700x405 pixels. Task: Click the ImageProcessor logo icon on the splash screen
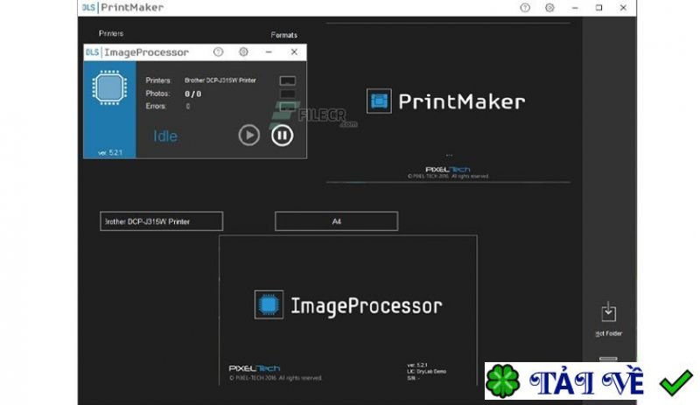pyautogui.click(x=269, y=304)
